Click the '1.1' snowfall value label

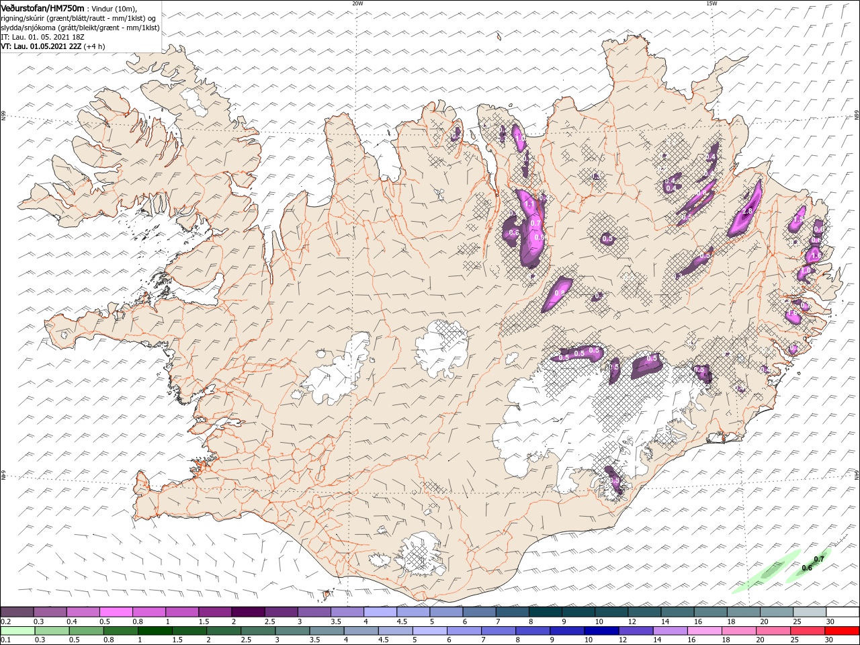coord(529,204)
